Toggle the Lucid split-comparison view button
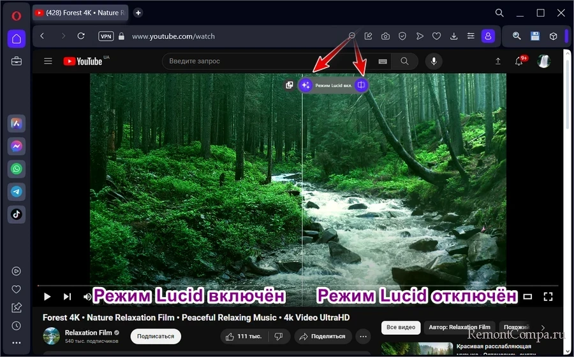574x357 pixels. click(361, 85)
